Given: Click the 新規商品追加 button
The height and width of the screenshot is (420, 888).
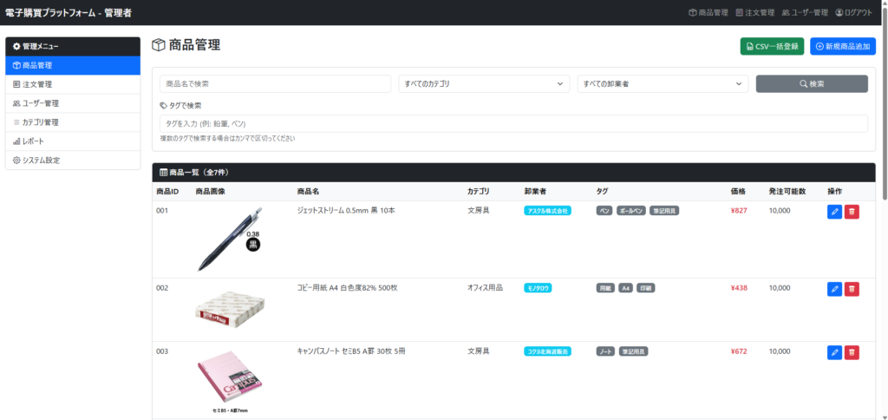Looking at the screenshot, I should (842, 46).
